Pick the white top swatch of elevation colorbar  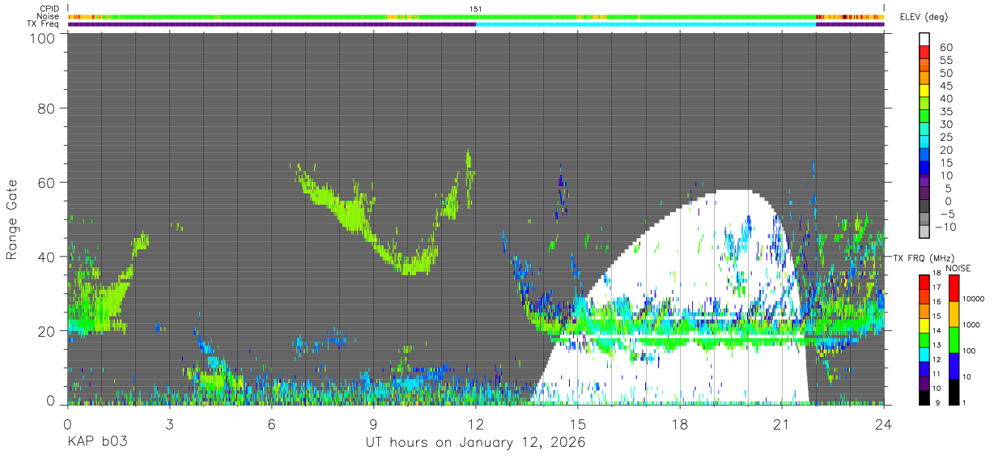tap(924, 39)
